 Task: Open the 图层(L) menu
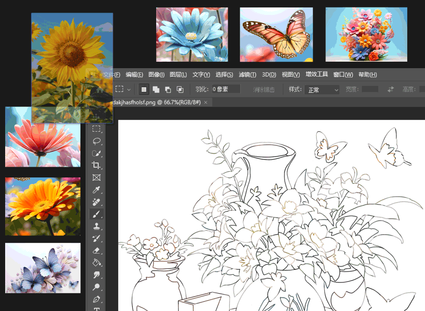(x=178, y=75)
